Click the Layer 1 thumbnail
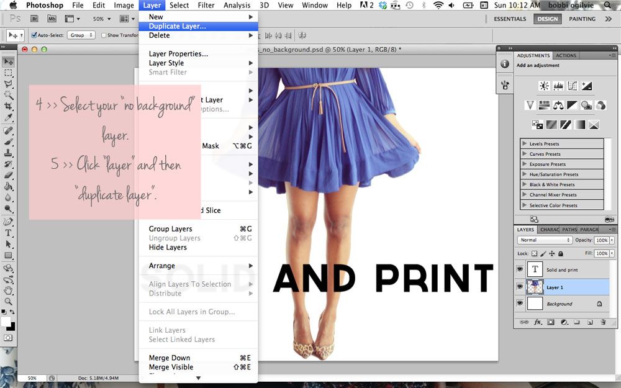Screen dimensions: 621x388 click(535, 287)
